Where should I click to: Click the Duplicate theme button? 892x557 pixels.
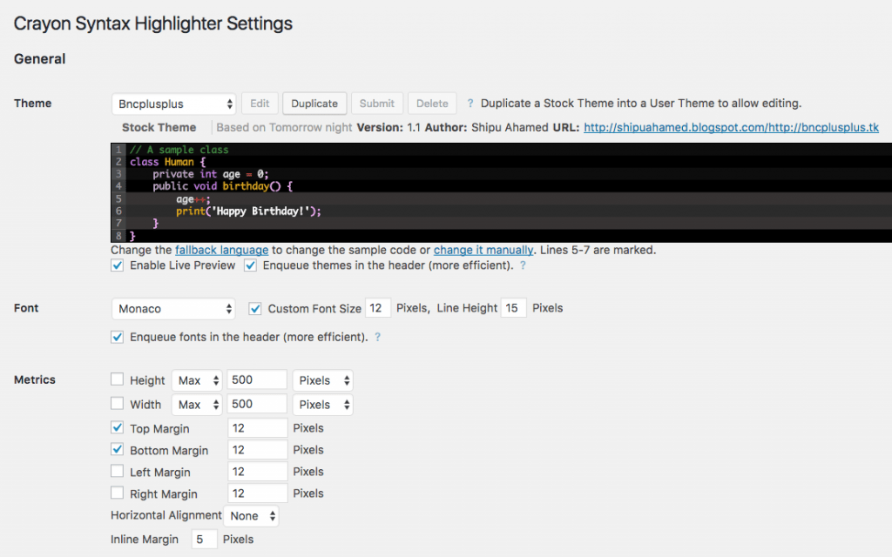click(x=314, y=104)
